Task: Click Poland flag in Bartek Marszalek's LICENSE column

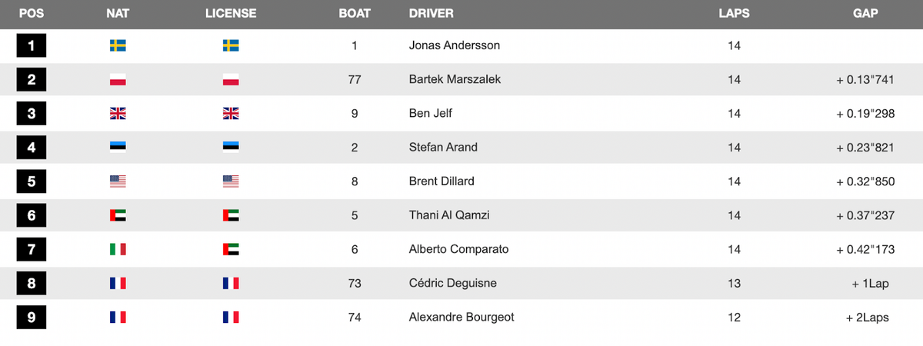Action: click(231, 79)
